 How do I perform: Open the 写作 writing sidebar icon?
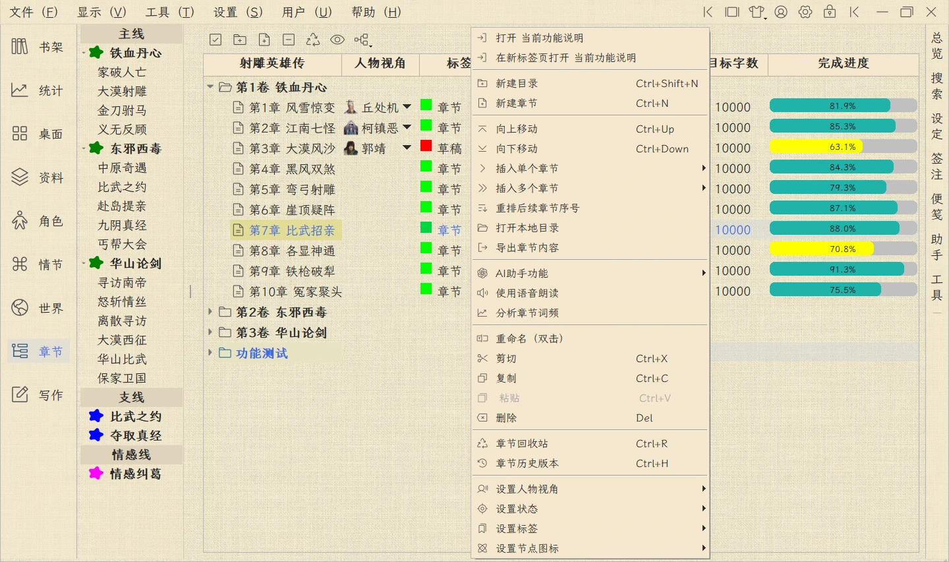pos(20,394)
